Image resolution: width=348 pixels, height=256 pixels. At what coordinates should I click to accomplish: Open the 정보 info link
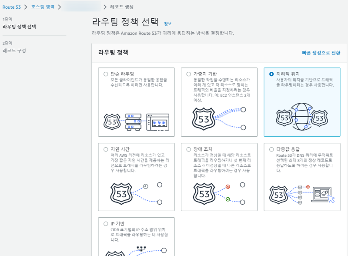tap(168, 24)
